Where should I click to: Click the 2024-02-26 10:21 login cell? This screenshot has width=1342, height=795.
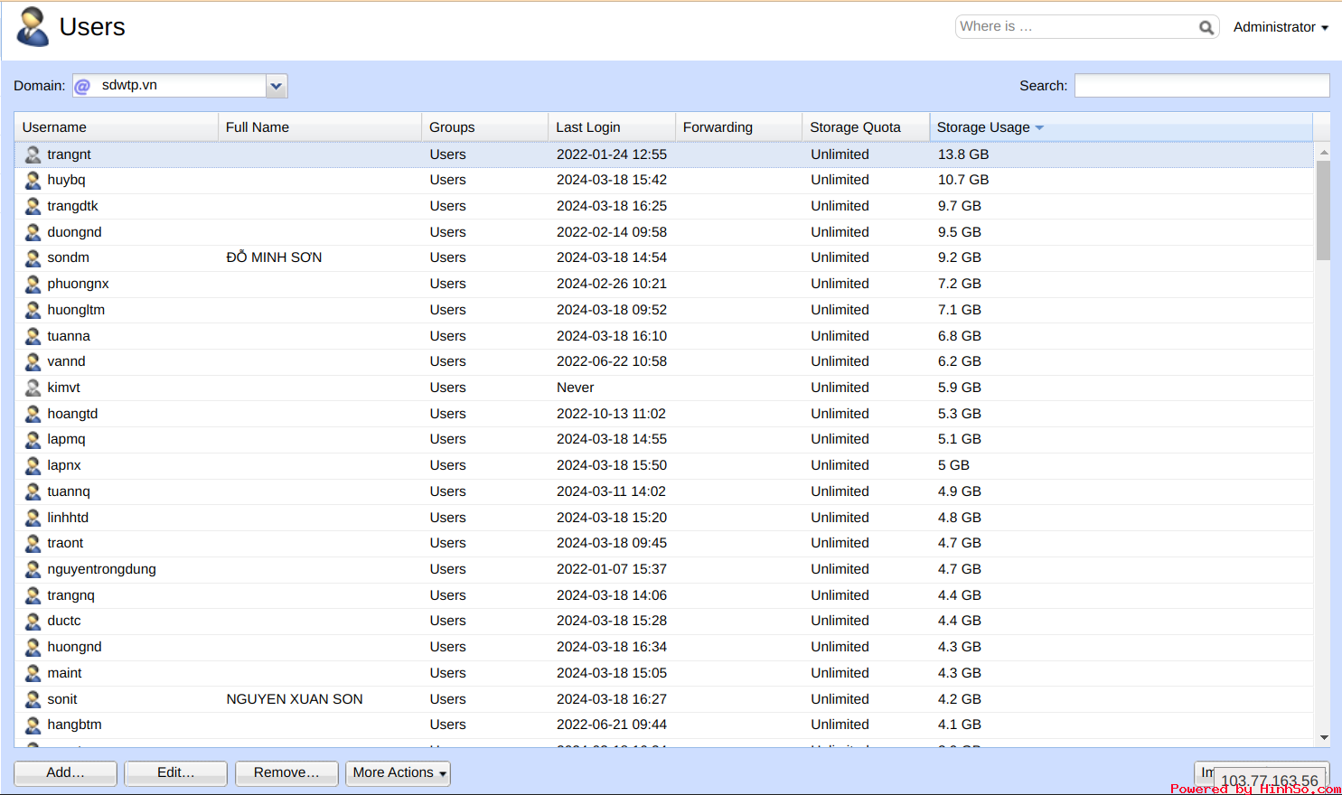click(x=612, y=285)
